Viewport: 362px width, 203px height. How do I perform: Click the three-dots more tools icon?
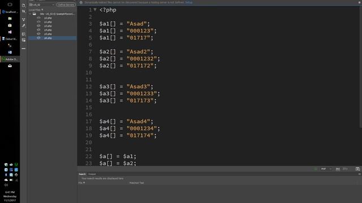pos(24,48)
